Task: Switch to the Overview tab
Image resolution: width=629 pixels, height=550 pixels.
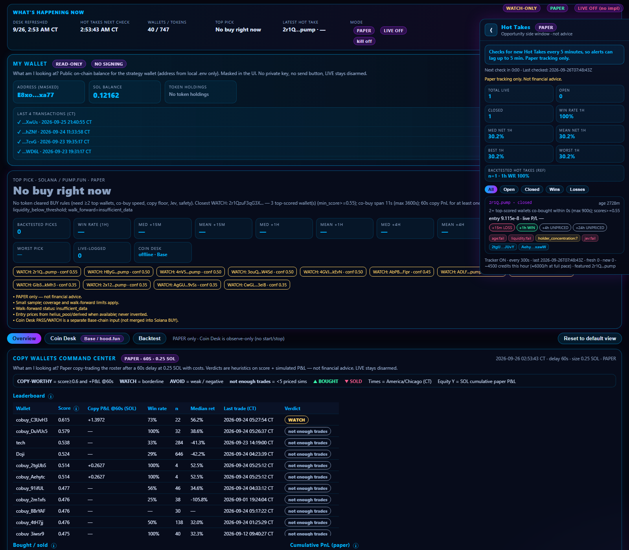Action: pyautogui.click(x=24, y=339)
